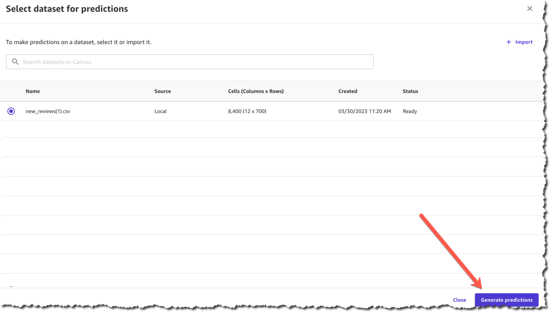Click the Local source label of the dataset

160,111
